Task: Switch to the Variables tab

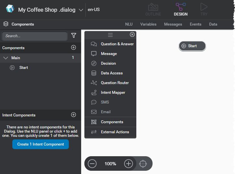Action: tap(148, 24)
